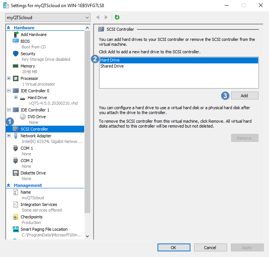The height and width of the screenshot is (257, 269).
Task: Click the COM 1 port icon
Action: pyautogui.click(x=15, y=148)
